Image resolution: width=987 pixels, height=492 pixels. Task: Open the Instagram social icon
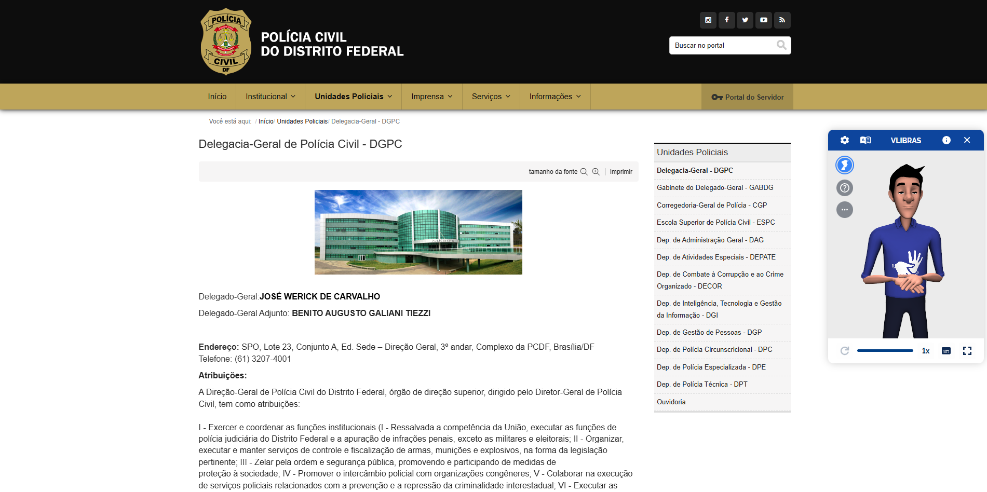(x=708, y=20)
